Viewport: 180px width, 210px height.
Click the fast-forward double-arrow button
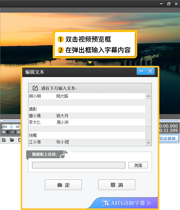(19, 132)
